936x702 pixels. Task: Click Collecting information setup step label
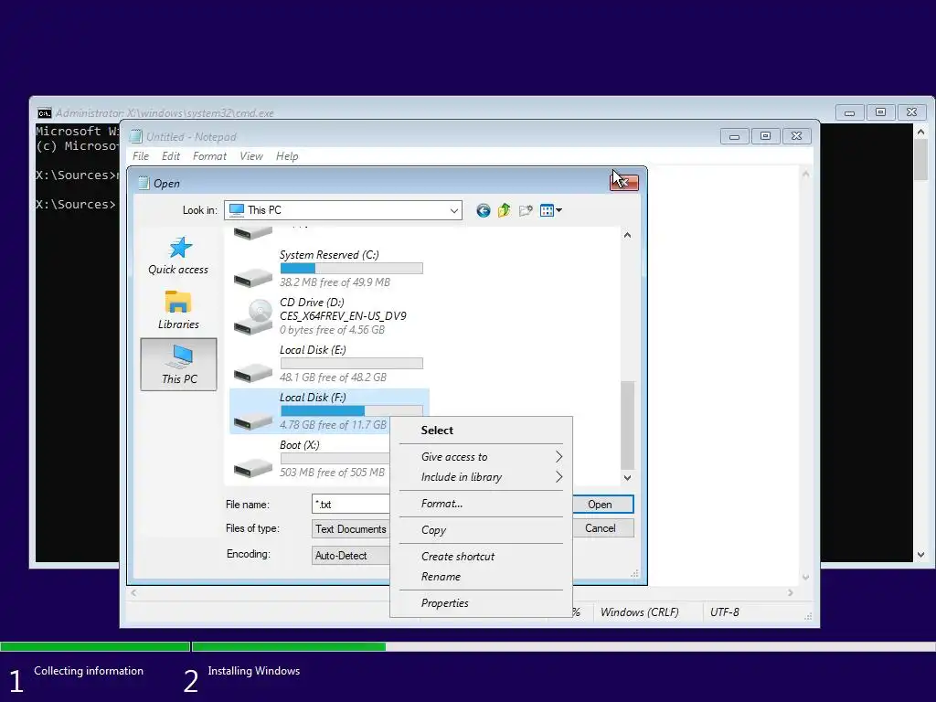point(89,671)
